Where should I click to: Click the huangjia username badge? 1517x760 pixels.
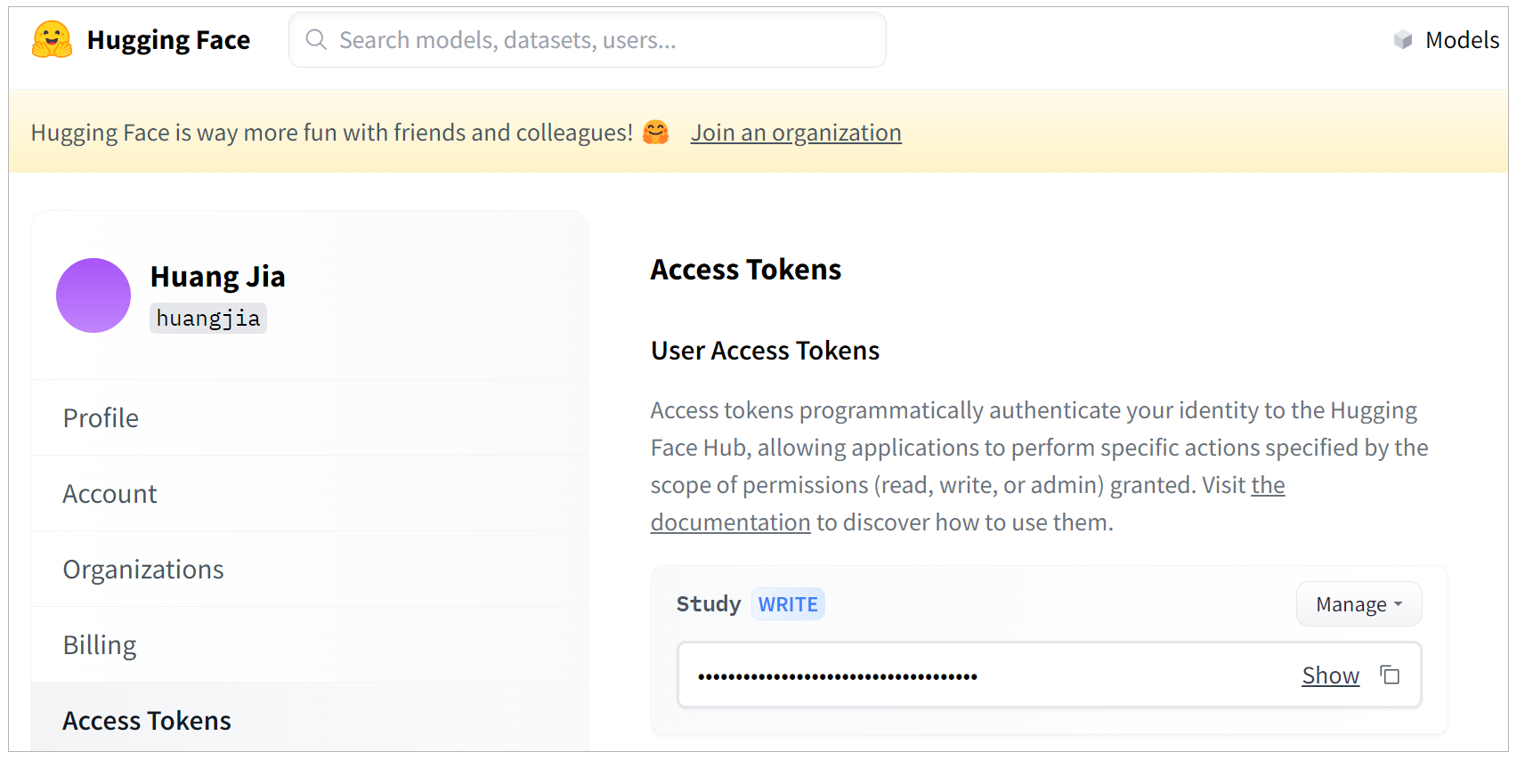(208, 319)
